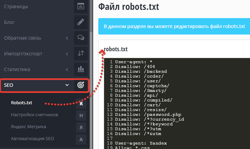Screen dimensions: 250x149
Task: Open the Страницы menu item
Action: coord(16,6)
